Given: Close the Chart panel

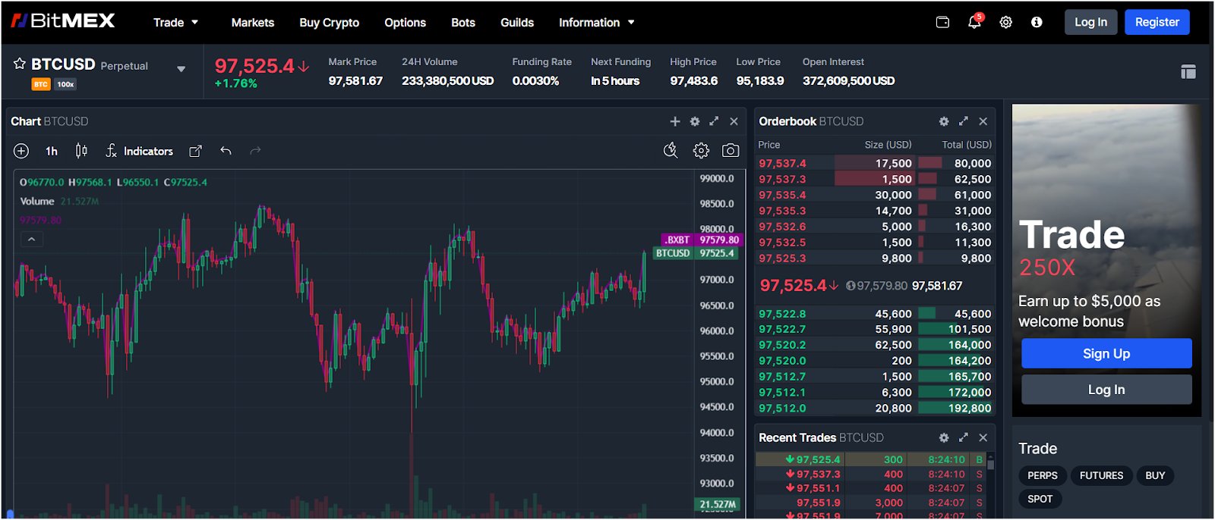Looking at the screenshot, I should tap(734, 121).
